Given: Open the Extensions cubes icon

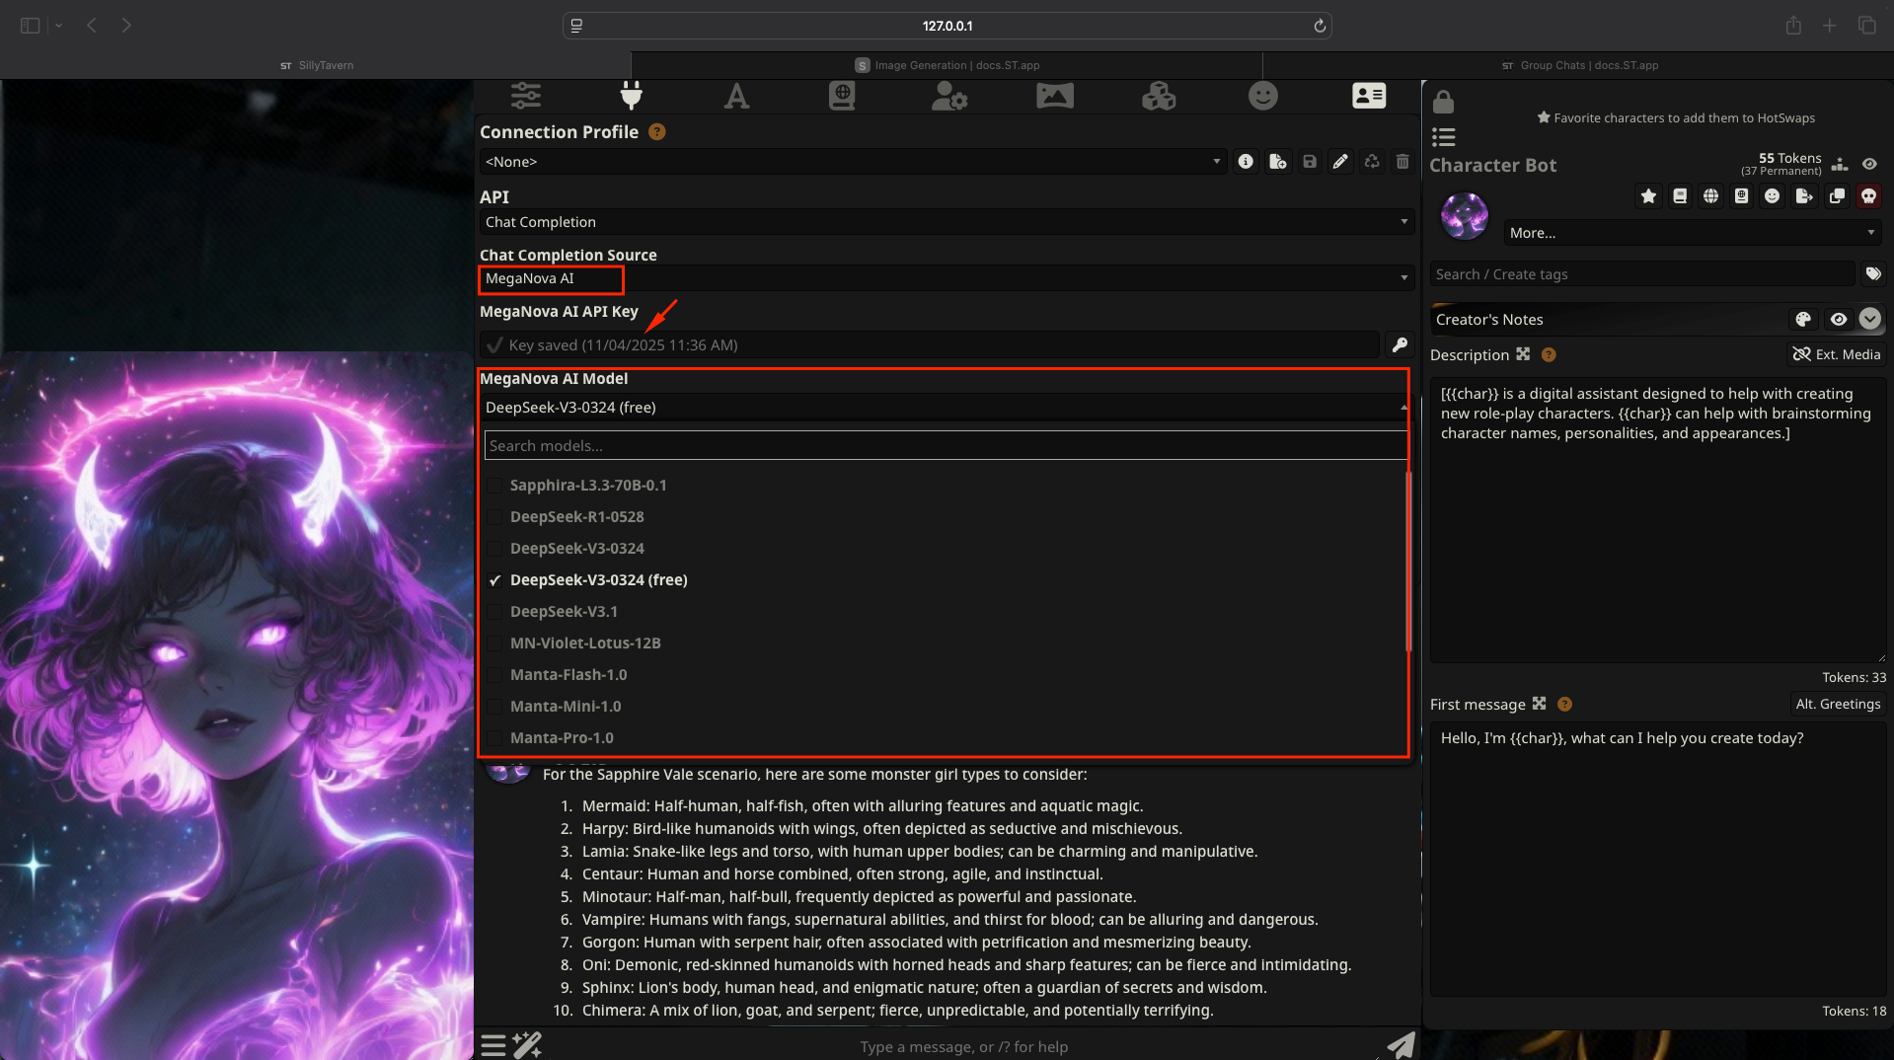Looking at the screenshot, I should 1158,96.
